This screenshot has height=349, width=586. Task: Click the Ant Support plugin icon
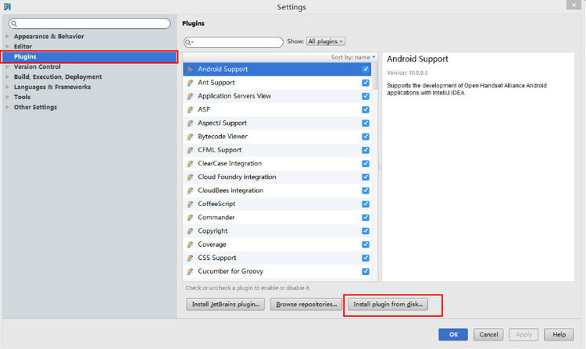[190, 83]
